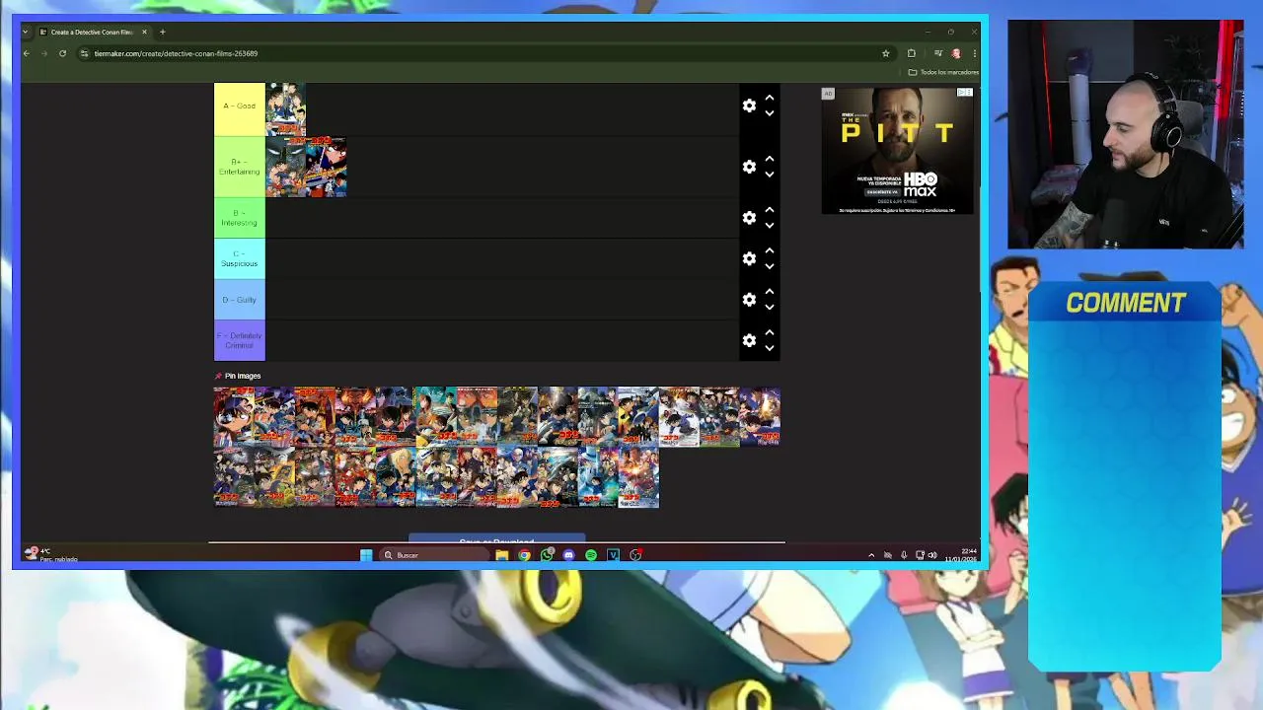Reload the tiermaker page
This screenshot has height=710, width=1263.
[x=62, y=53]
